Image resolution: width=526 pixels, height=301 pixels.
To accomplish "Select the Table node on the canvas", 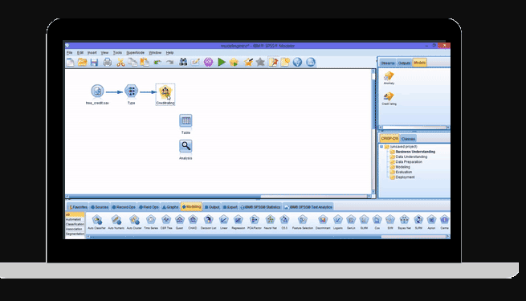I will (x=186, y=124).
